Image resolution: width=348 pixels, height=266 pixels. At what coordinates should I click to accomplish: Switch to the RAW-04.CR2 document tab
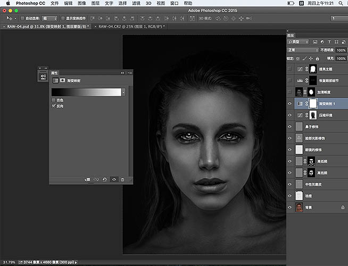tap(130, 26)
